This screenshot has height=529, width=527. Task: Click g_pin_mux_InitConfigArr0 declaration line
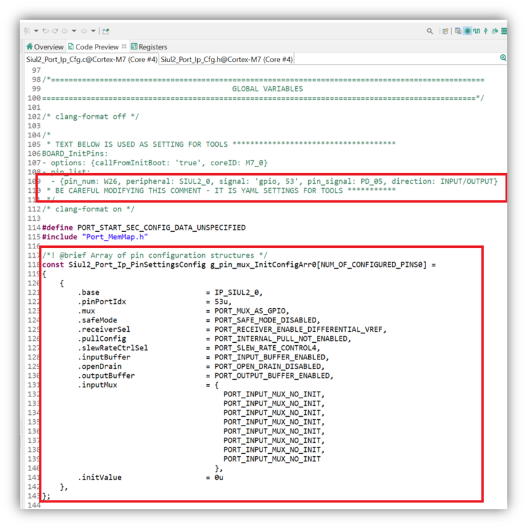point(239,265)
